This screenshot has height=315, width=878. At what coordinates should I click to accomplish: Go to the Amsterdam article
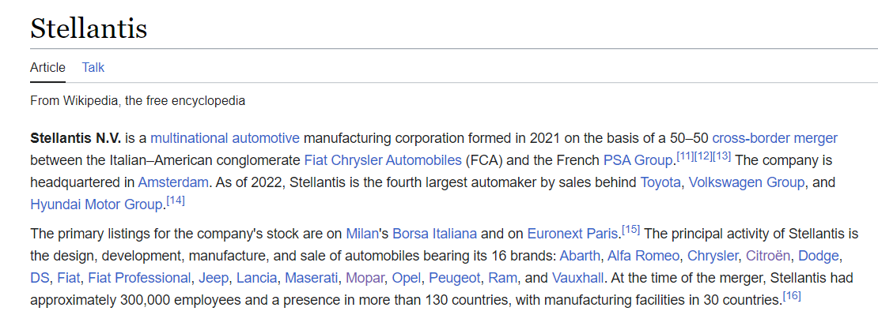tap(173, 182)
